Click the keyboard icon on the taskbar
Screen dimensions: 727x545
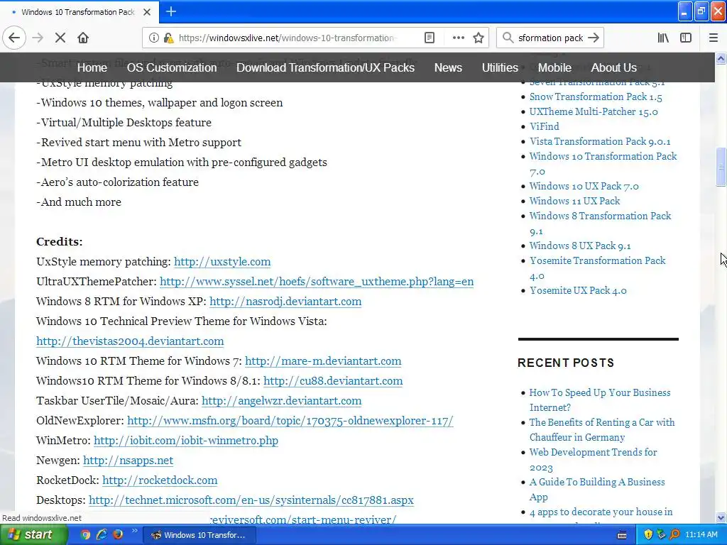622,535
